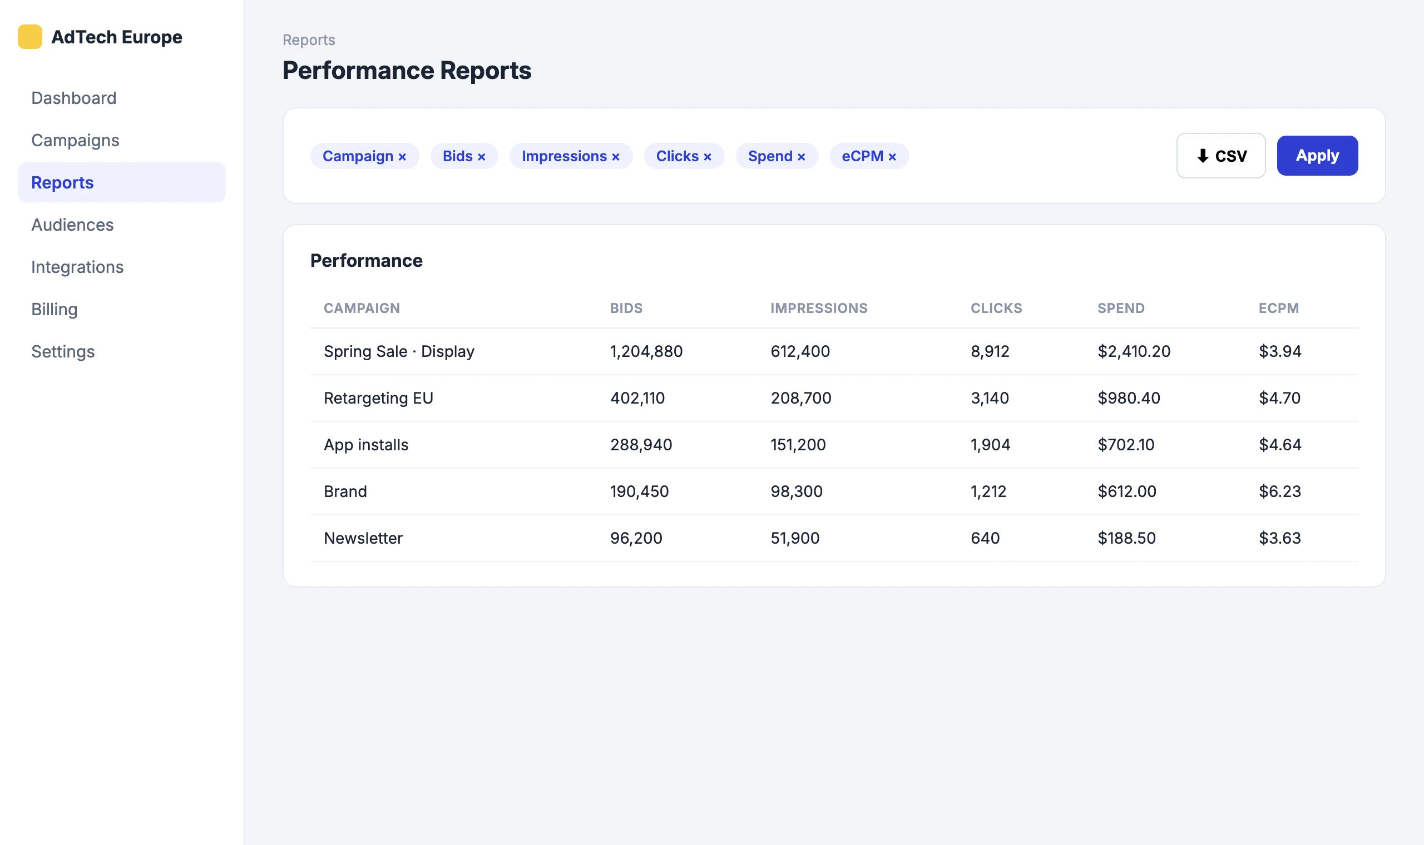Click the 612,400 impressions value
1424x845 pixels.
pos(800,351)
